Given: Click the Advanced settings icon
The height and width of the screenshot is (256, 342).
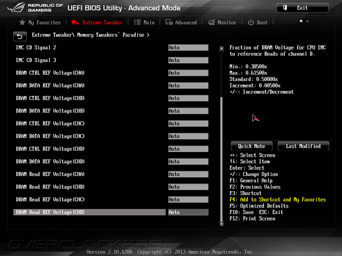Looking at the screenshot, I should [x=169, y=22].
